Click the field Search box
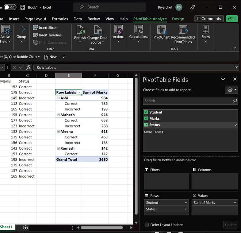The width and height of the screenshot is (241, 233). click(187, 101)
